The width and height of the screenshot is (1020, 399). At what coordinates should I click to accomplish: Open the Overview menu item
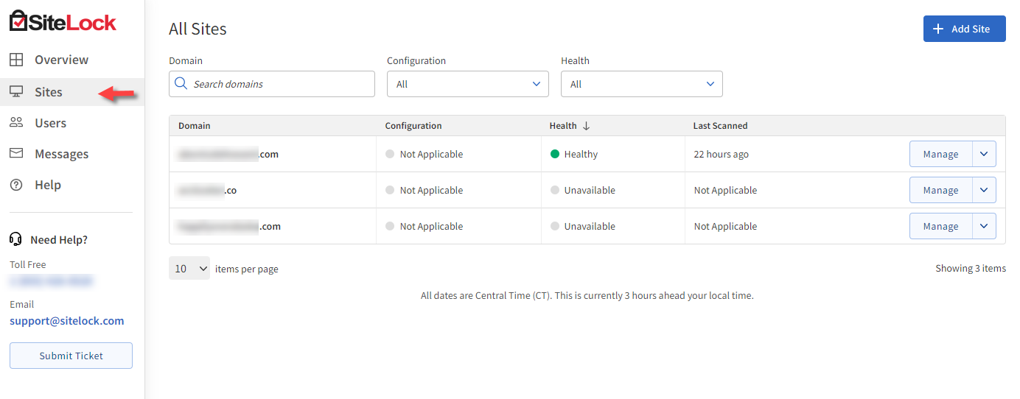click(61, 60)
